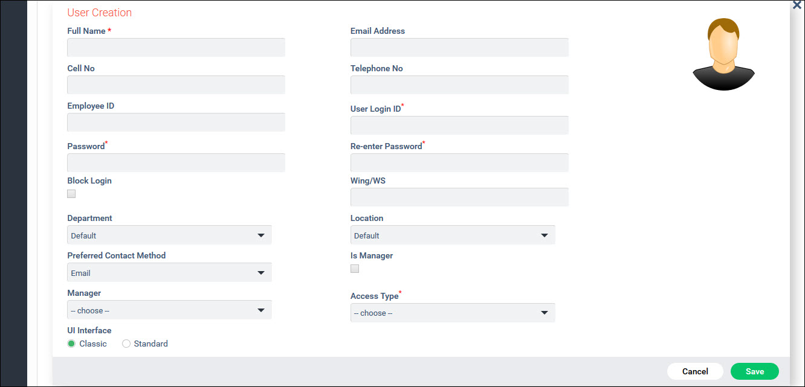Focus the Full Name text field
Screen dimensions: 805x387
176,48
